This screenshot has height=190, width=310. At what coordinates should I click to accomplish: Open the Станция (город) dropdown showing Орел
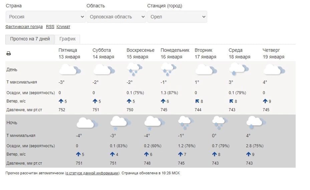click(x=177, y=17)
